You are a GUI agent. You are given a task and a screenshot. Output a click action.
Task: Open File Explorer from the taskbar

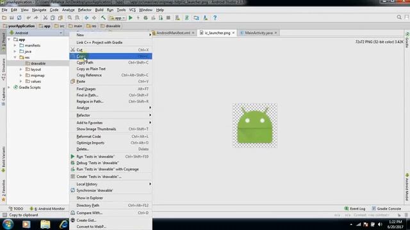coord(45,224)
